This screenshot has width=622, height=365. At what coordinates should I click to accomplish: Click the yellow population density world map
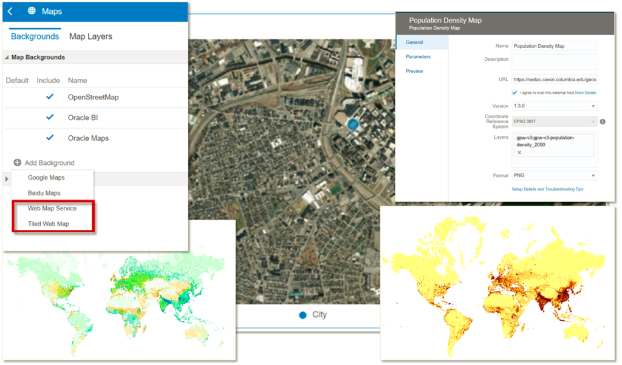[x=497, y=283]
